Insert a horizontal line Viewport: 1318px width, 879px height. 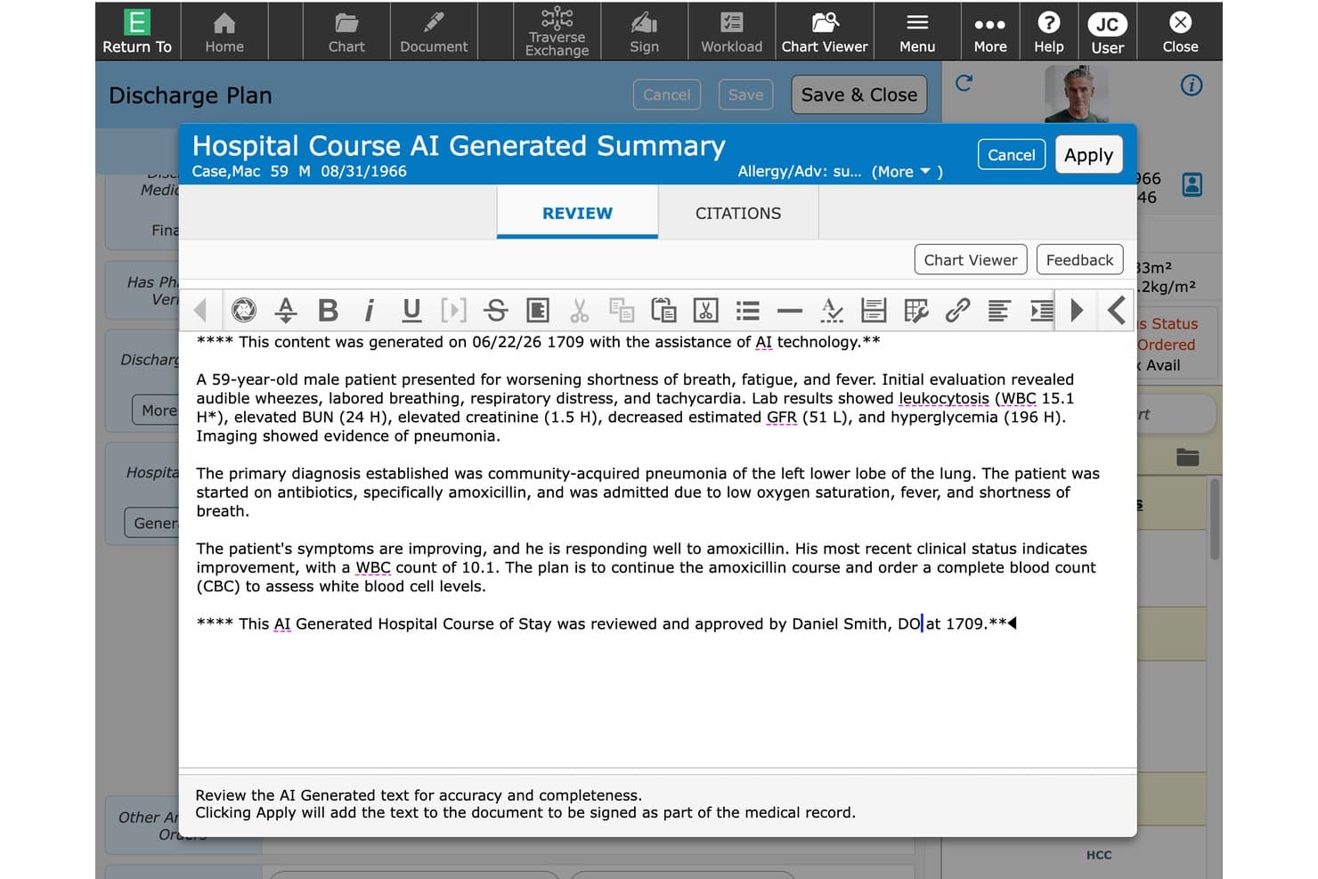(790, 310)
